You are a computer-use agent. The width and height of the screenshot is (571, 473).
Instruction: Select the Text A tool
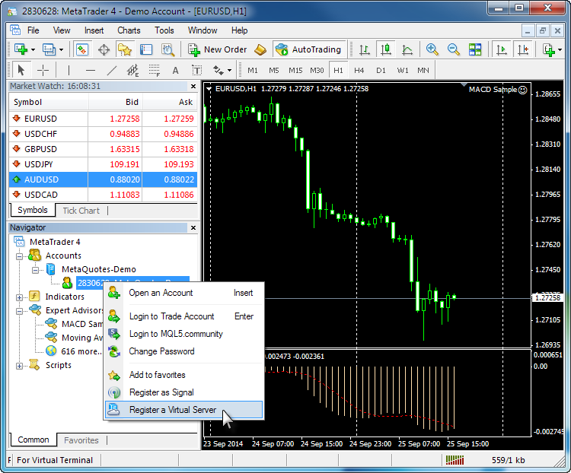coord(176,70)
